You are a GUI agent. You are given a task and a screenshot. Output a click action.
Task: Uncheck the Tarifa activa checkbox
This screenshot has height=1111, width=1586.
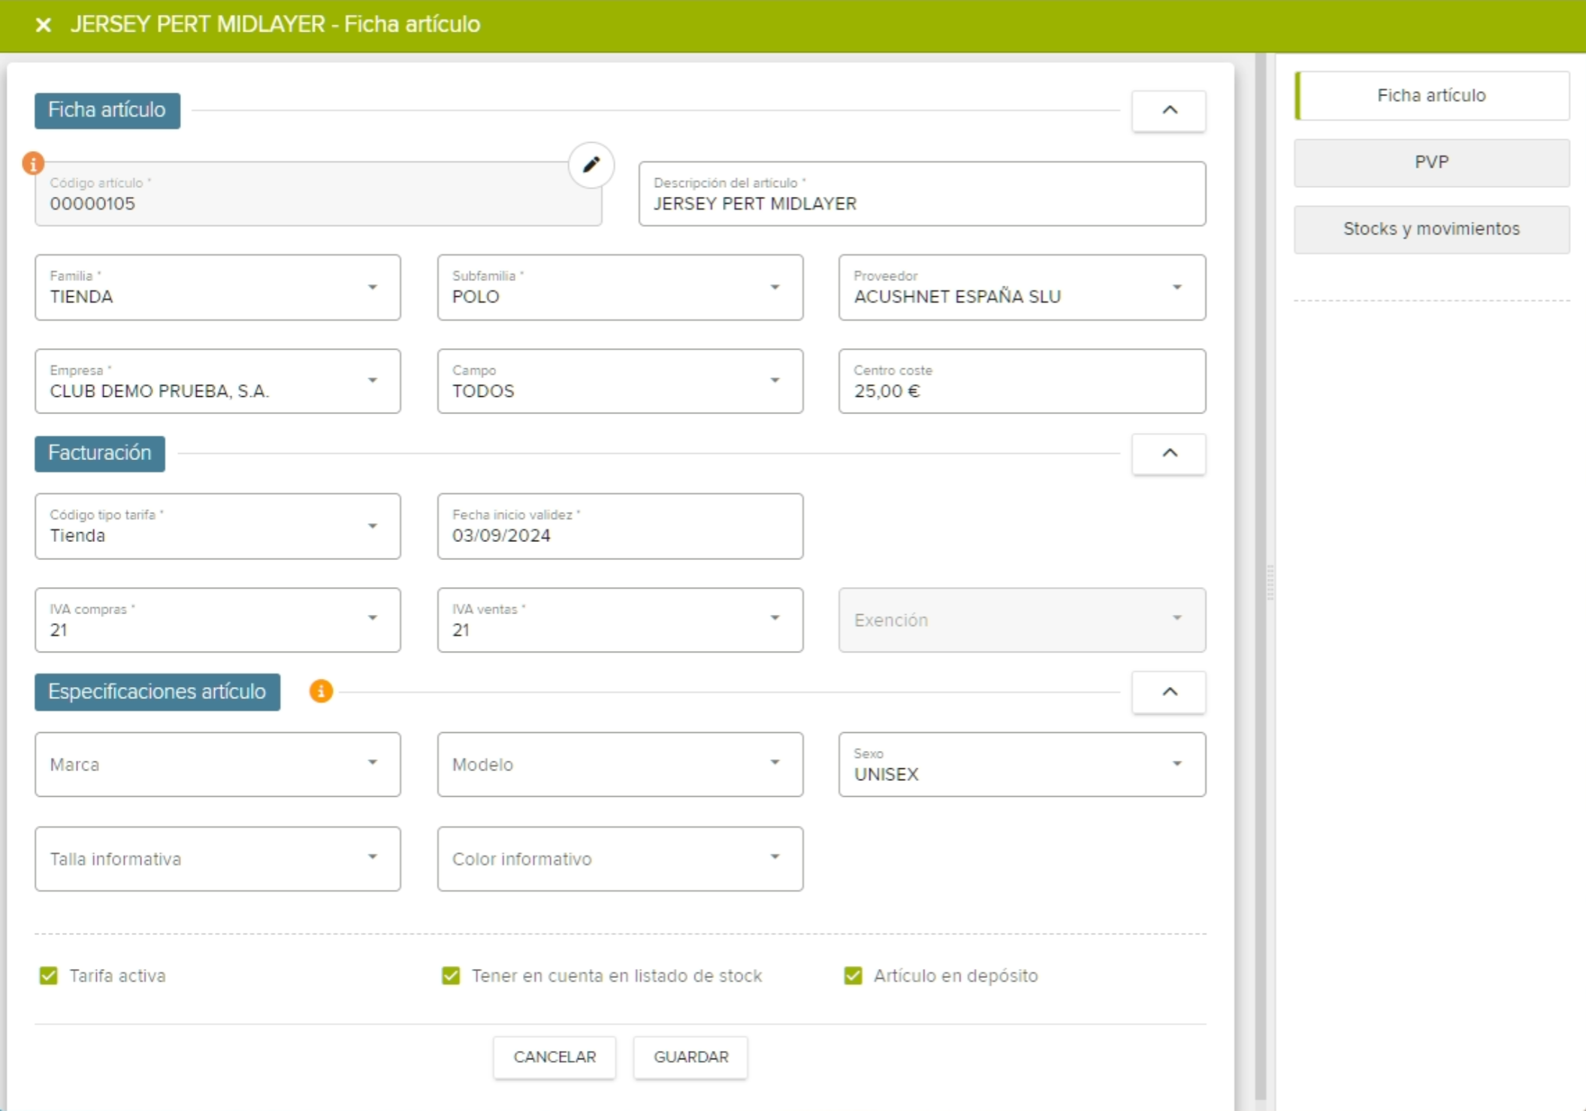tap(49, 976)
